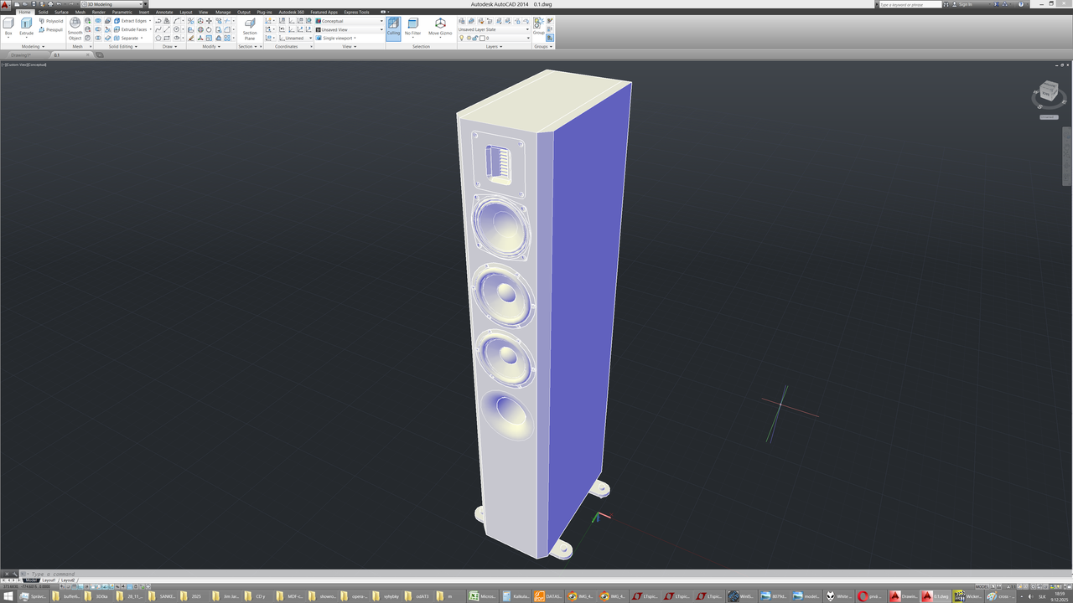Open the Unsaved View dropdown
This screenshot has height=603, width=1073.
pyautogui.click(x=350, y=29)
